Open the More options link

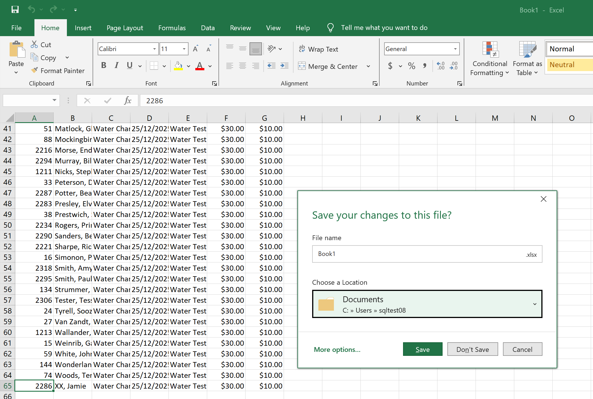tap(337, 350)
